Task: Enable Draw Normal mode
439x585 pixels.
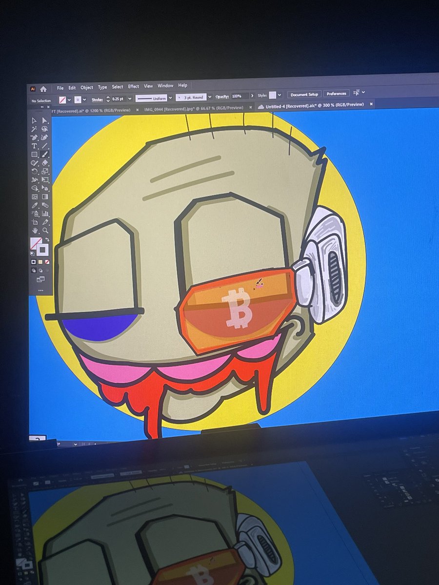Action: pos(34,270)
